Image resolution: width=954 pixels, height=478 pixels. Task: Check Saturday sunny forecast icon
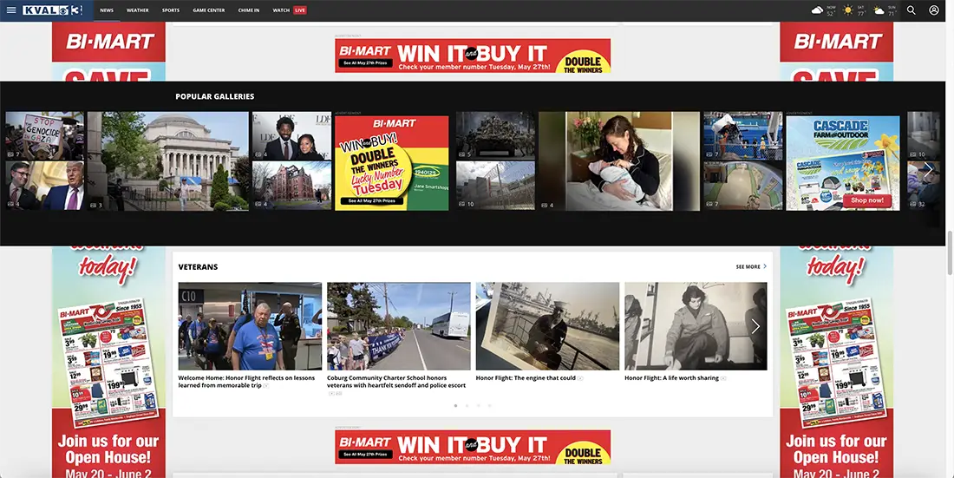(847, 10)
